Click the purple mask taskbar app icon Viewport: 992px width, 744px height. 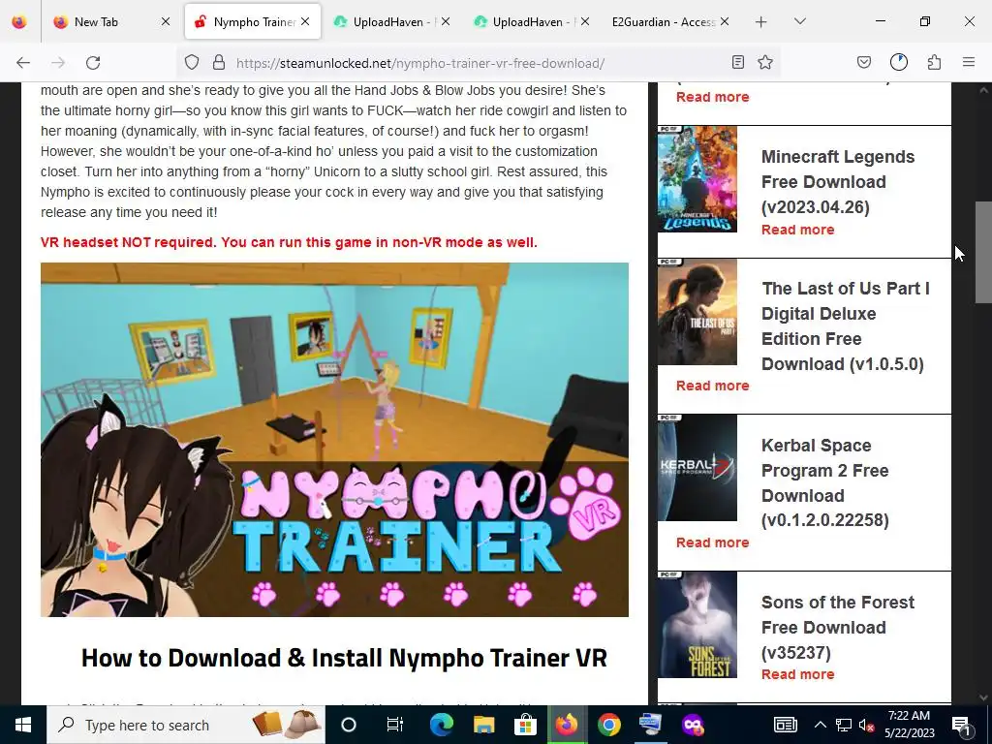693,725
